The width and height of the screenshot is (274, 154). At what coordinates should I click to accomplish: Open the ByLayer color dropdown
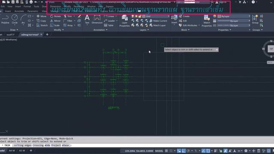(234, 16)
